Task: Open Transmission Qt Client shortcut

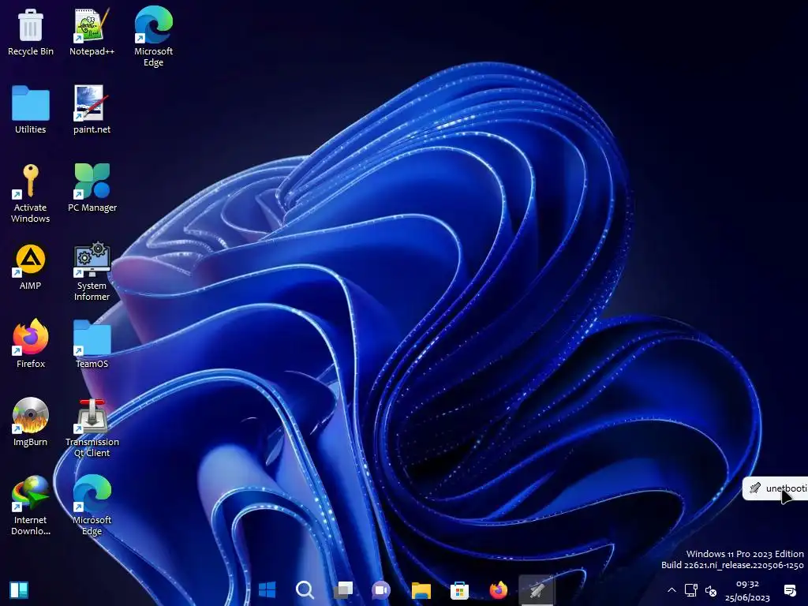Action: (x=92, y=428)
